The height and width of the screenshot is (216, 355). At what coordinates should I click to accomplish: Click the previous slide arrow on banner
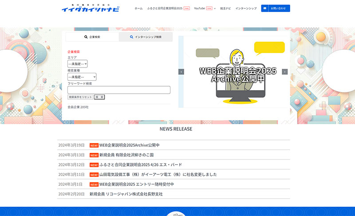[x=181, y=72]
